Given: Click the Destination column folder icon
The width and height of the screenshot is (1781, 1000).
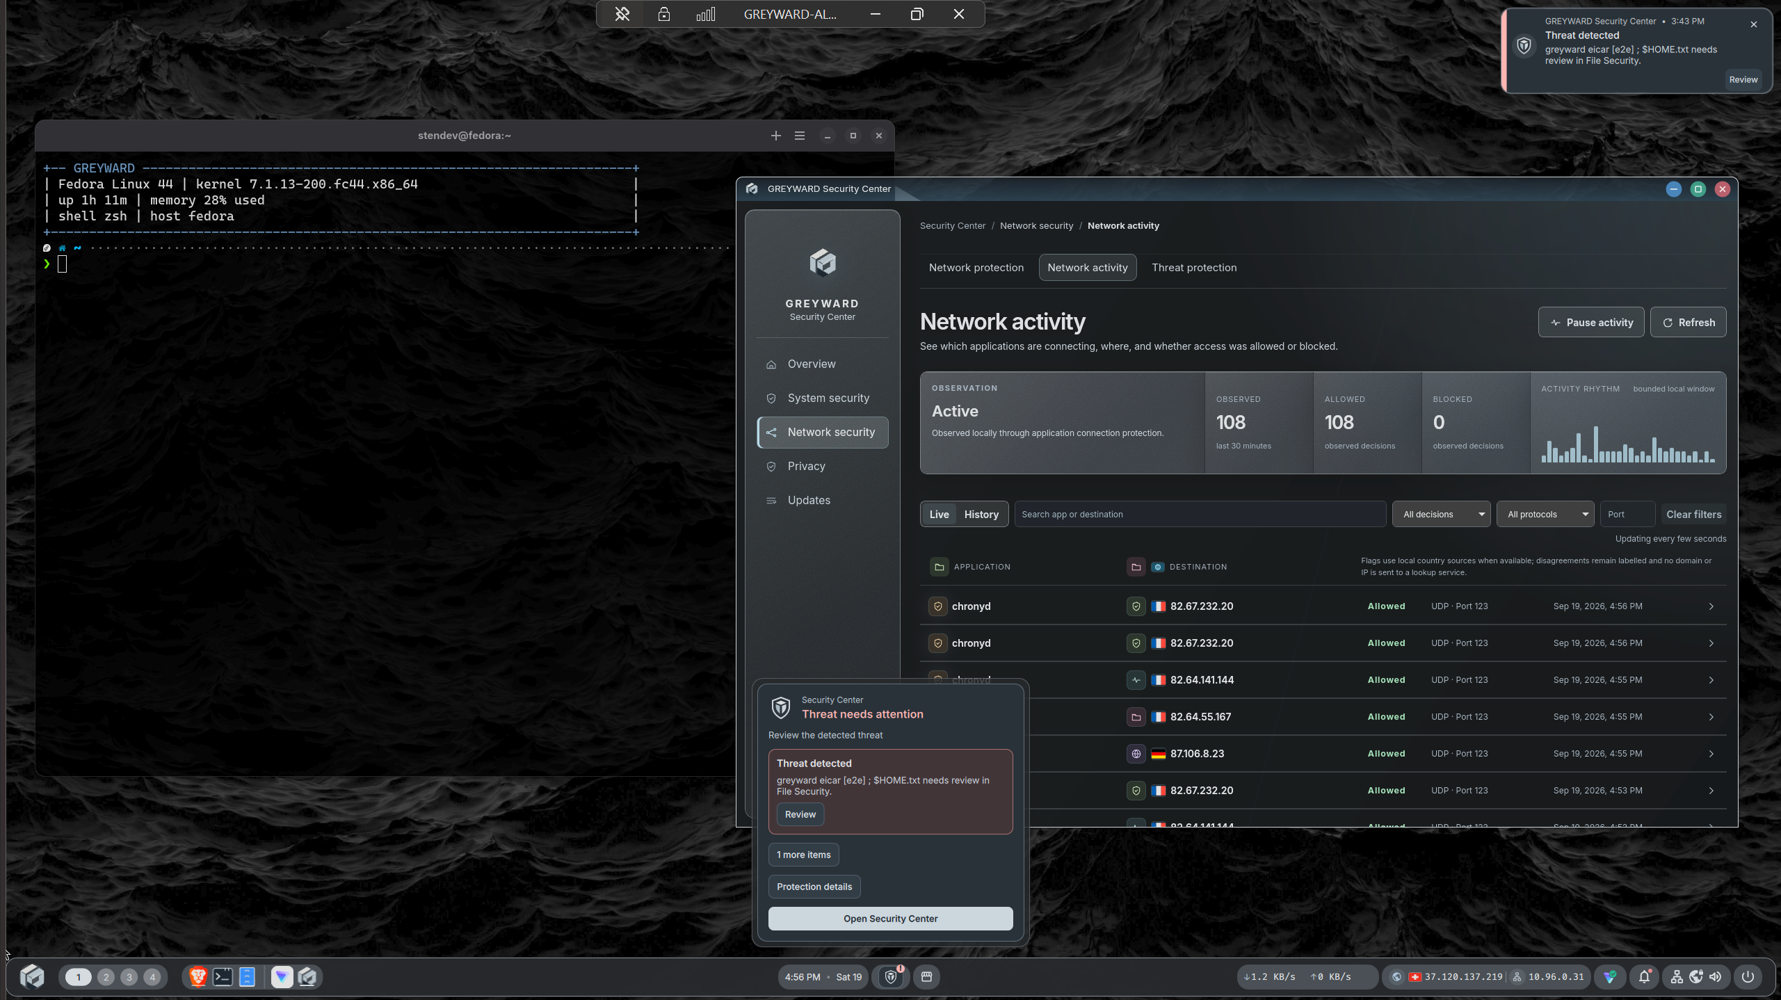Looking at the screenshot, I should (1136, 567).
